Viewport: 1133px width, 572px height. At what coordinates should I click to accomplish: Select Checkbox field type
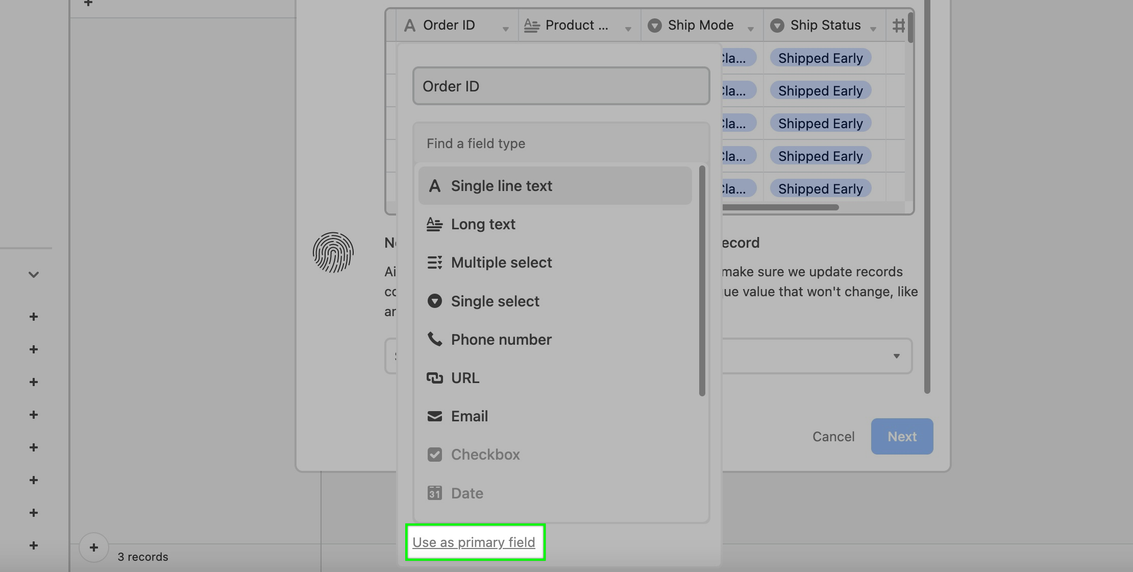point(555,455)
